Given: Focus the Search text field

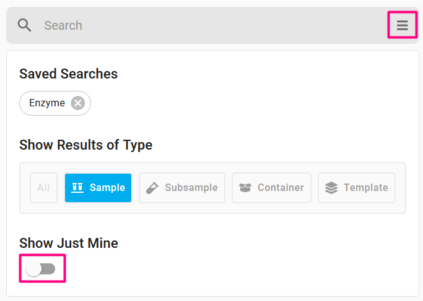Looking at the screenshot, I should [x=211, y=25].
